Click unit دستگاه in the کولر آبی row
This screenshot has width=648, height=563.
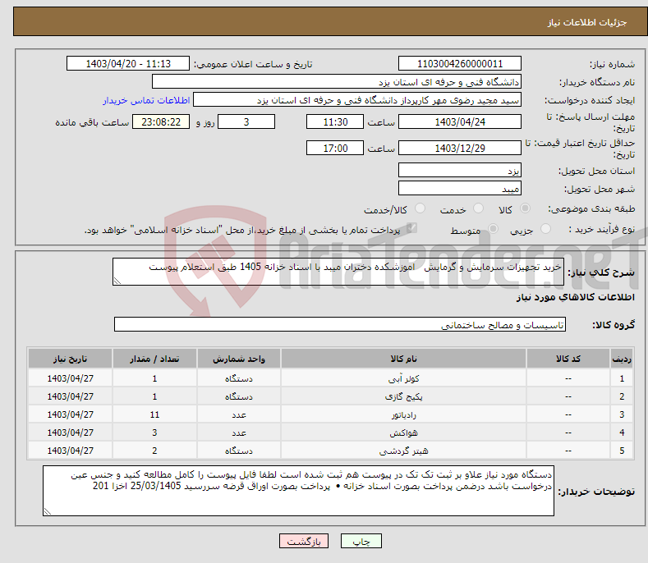[x=239, y=378]
